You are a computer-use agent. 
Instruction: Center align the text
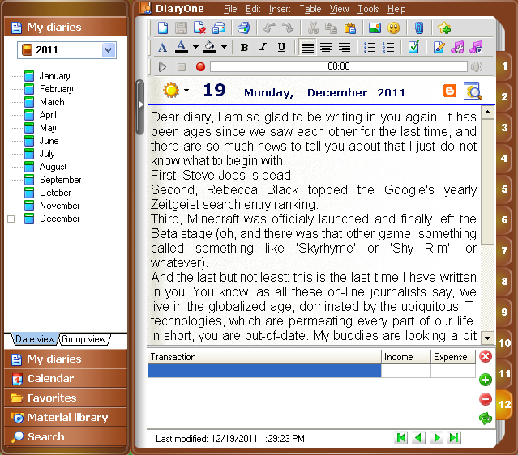click(x=326, y=48)
